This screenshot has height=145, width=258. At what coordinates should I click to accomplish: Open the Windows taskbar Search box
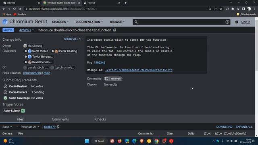click(100, 141)
